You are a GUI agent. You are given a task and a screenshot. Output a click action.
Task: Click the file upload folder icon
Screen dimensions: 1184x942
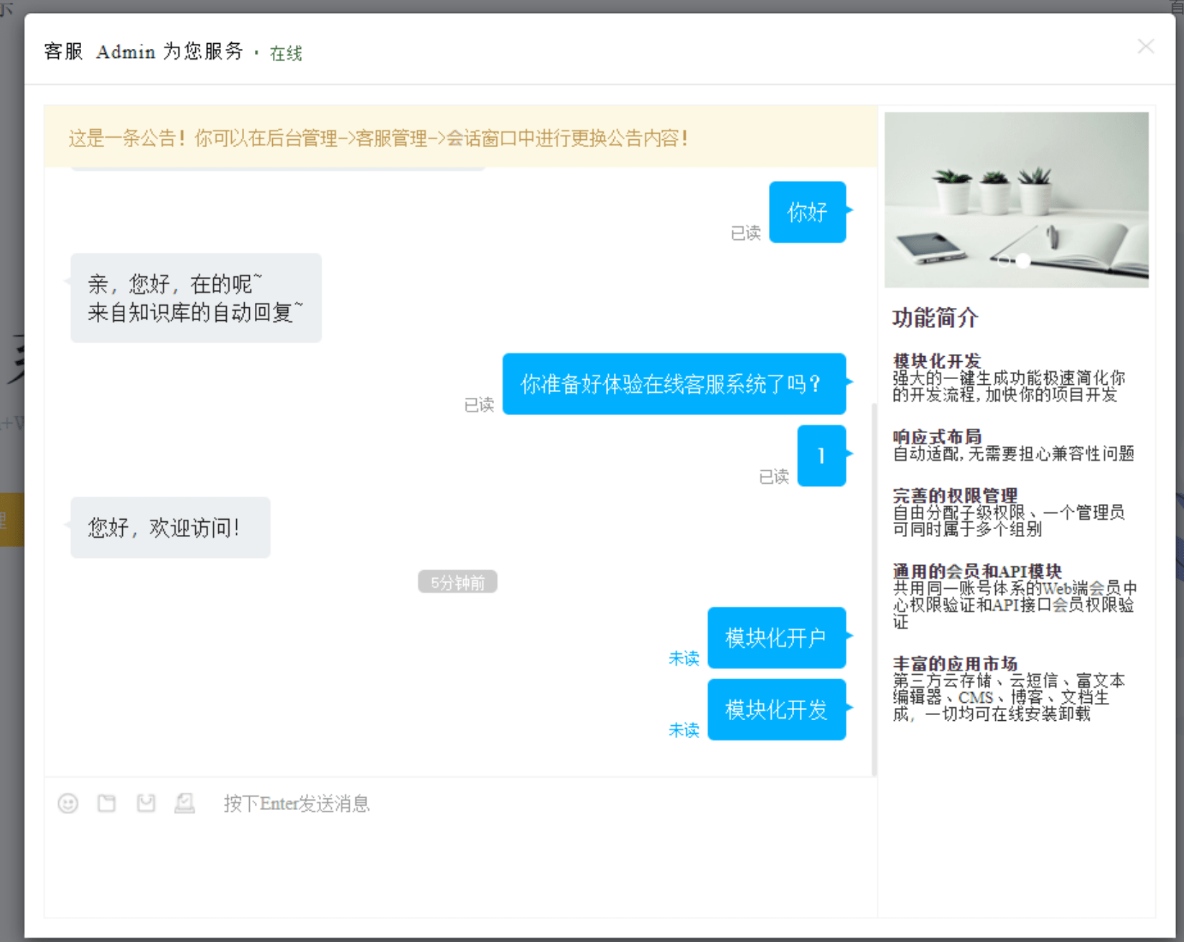106,803
